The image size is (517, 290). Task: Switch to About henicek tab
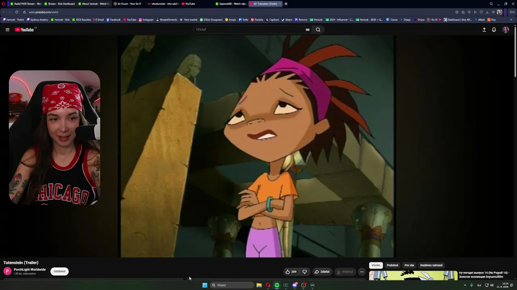[93, 4]
